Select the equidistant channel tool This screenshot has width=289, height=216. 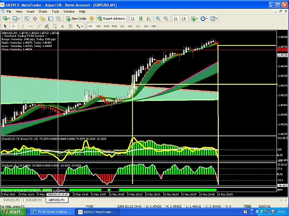coord(47,26)
